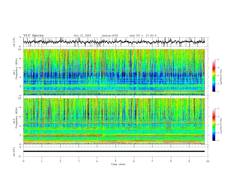Click the "ch.3(V)" waveform axis label
234x181 pixels.
click(x=14, y=152)
